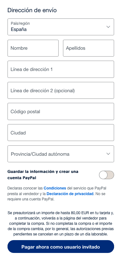Click the Dirección de envío heading

pos(32,10)
